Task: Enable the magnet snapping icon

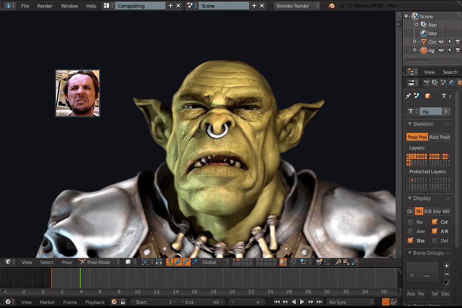Action: [294, 262]
